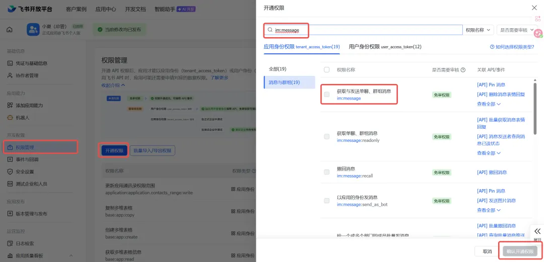The height and width of the screenshot is (262, 544).
Task: Click the 取消 button
Action: coord(487,251)
